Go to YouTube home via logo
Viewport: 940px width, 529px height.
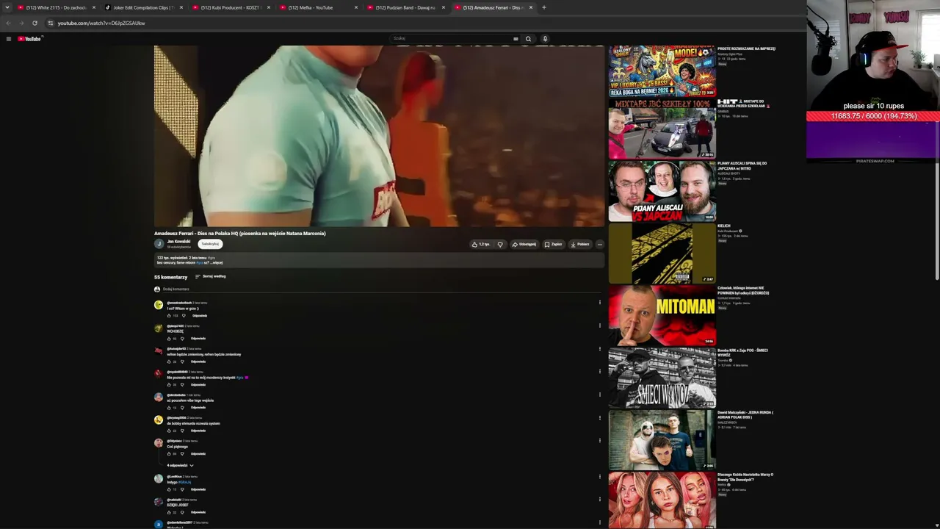click(29, 39)
